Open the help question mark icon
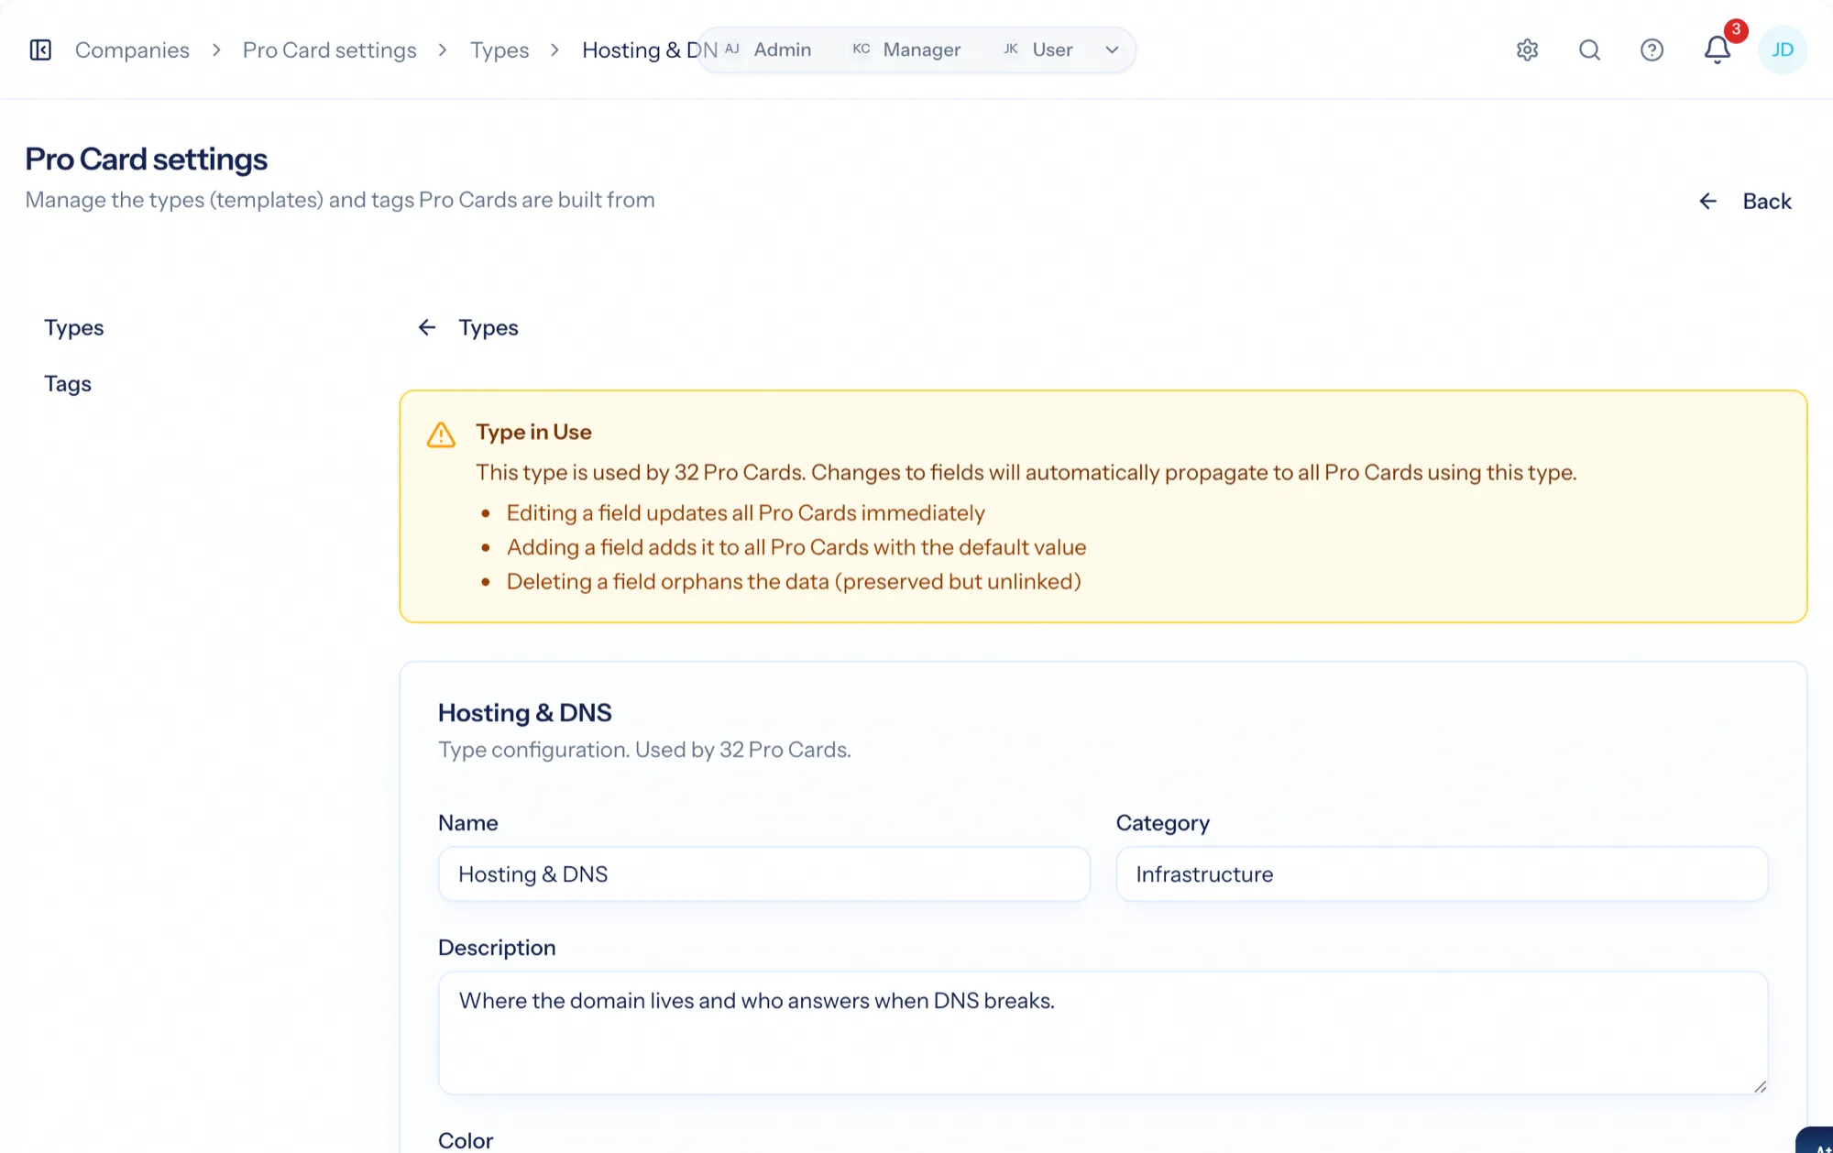 (x=1652, y=49)
